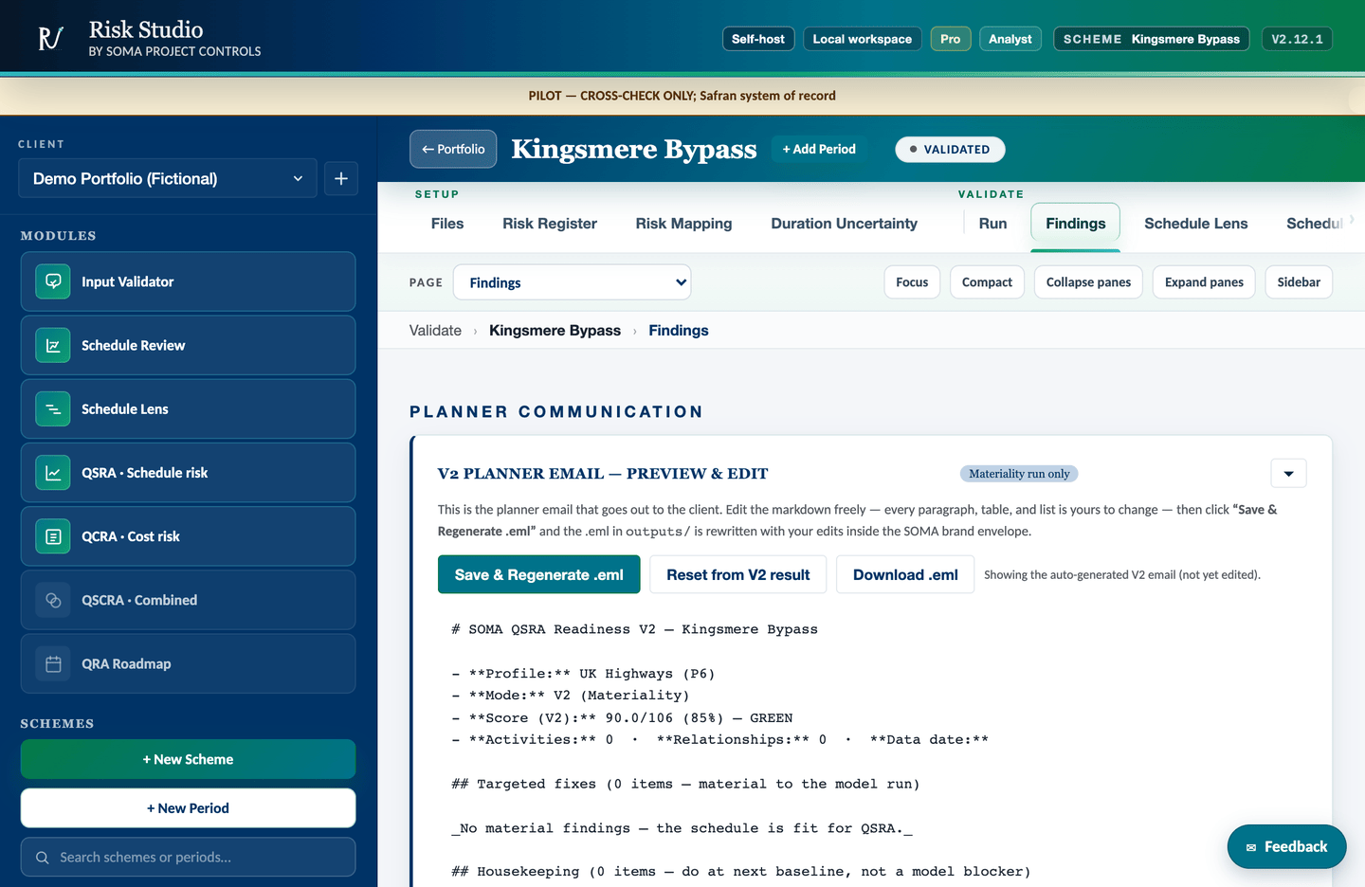Viewport: 1365px width, 887px height.
Task: Collapse the V2 Planner Email panel arrow
Action: (x=1288, y=473)
